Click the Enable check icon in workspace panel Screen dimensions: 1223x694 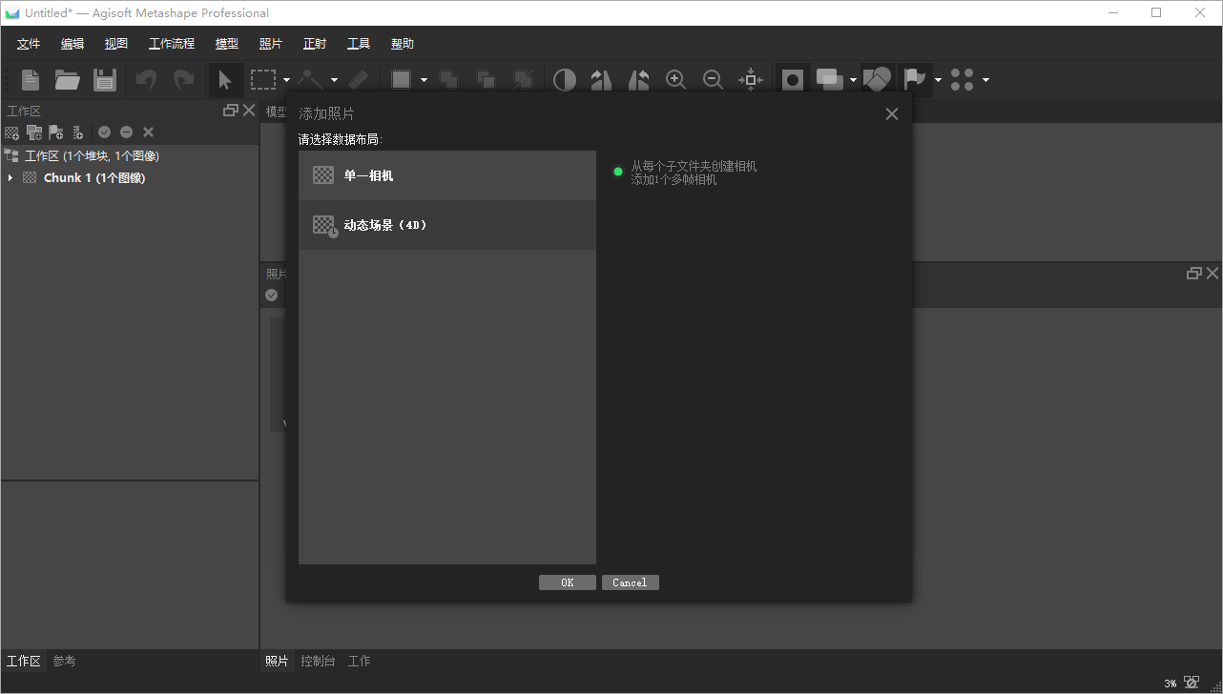click(x=104, y=132)
